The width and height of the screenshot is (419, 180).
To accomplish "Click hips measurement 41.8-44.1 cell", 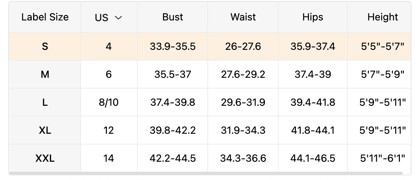I will pyautogui.click(x=313, y=130).
